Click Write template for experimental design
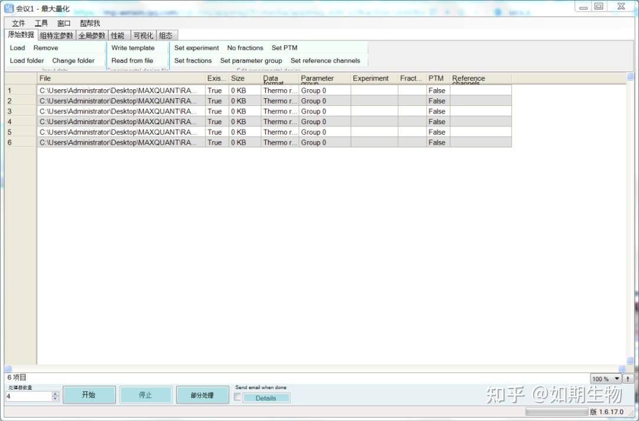Viewport: 639px width, 421px height. [x=134, y=48]
